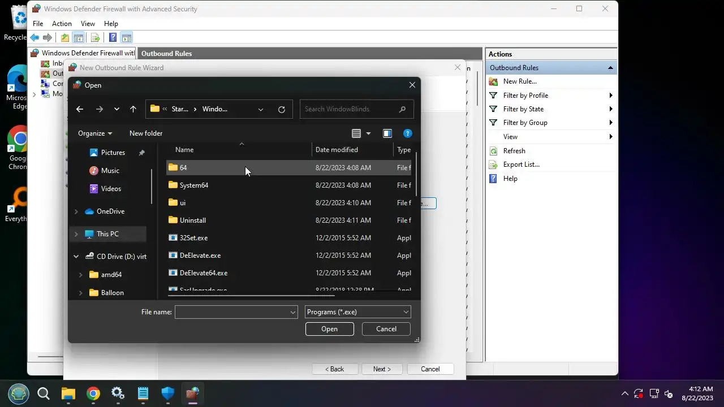
Task: Click the Open button
Action: point(330,329)
